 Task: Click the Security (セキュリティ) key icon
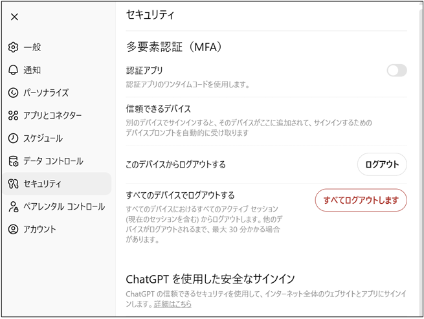tap(13, 184)
